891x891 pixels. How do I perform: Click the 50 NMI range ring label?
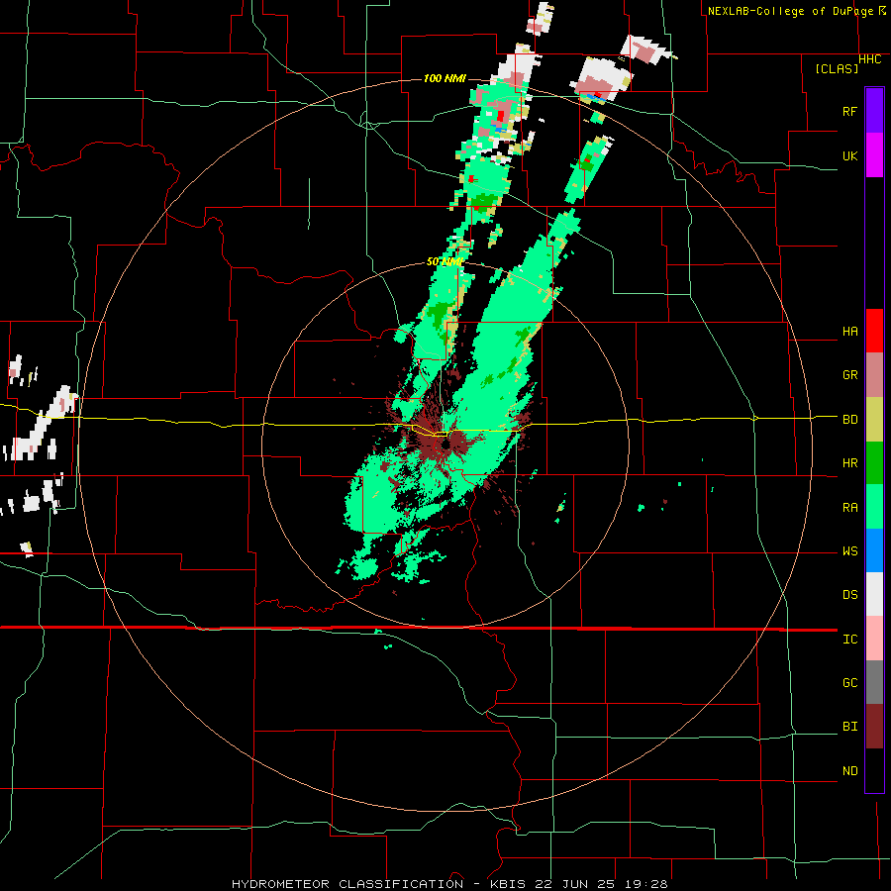(445, 262)
